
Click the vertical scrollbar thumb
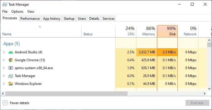click(x=209, y=45)
